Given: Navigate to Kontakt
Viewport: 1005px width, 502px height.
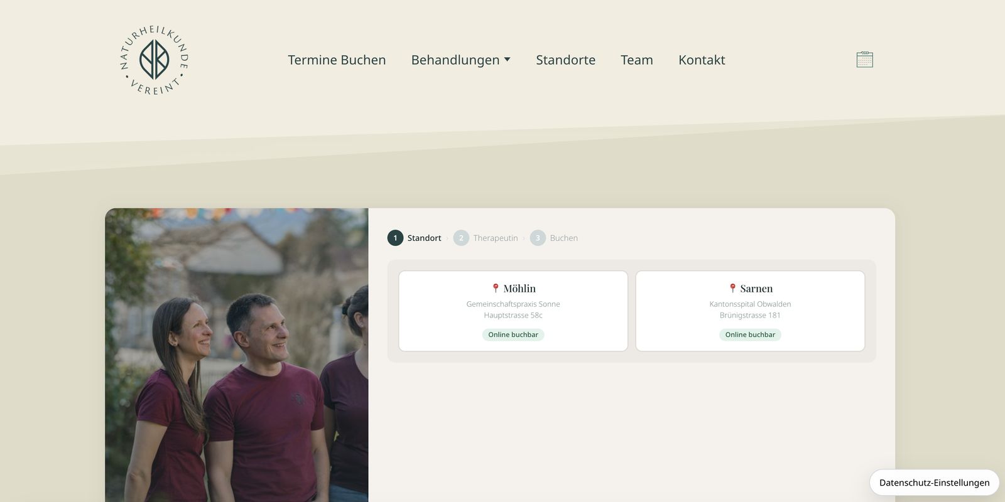Looking at the screenshot, I should click(702, 60).
